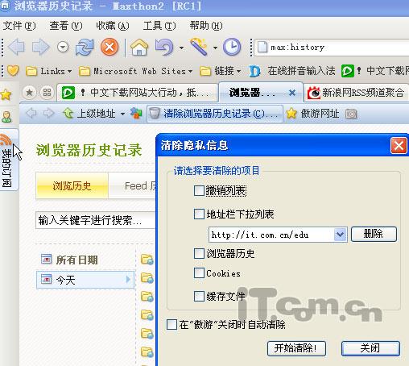Check the 缓存文件 checkbox

[x=199, y=297]
